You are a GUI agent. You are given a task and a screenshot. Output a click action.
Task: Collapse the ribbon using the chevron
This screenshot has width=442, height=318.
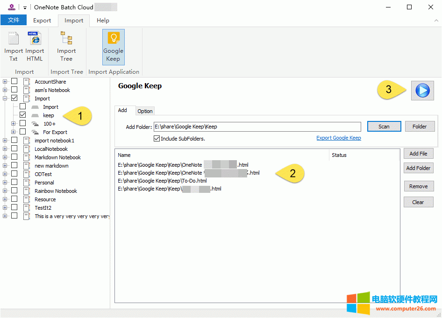tap(435, 20)
